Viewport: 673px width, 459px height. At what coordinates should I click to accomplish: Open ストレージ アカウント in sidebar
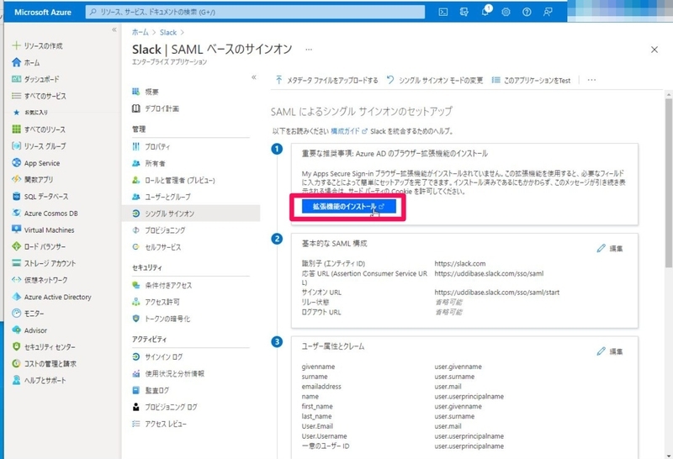44,263
